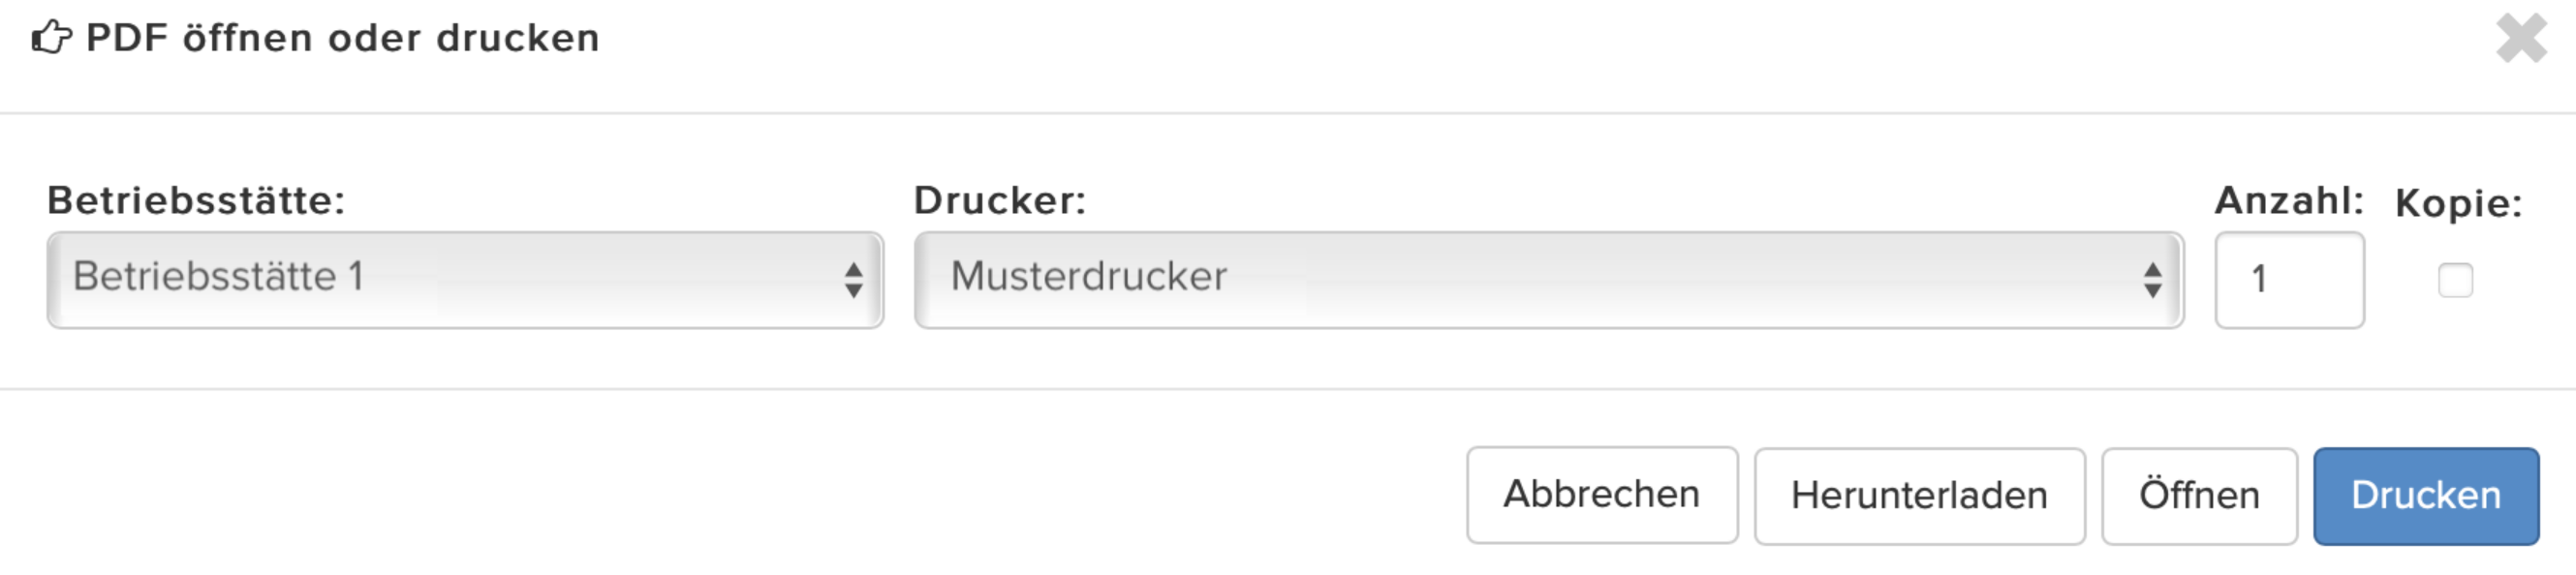This screenshot has height=575, width=2576.
Task: Click the "Drucker:" label
Action: (x=1000, y=200)
